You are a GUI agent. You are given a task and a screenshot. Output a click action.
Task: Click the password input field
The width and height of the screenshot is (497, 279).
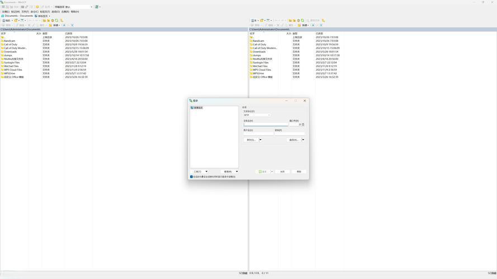[x=290, y=134]
